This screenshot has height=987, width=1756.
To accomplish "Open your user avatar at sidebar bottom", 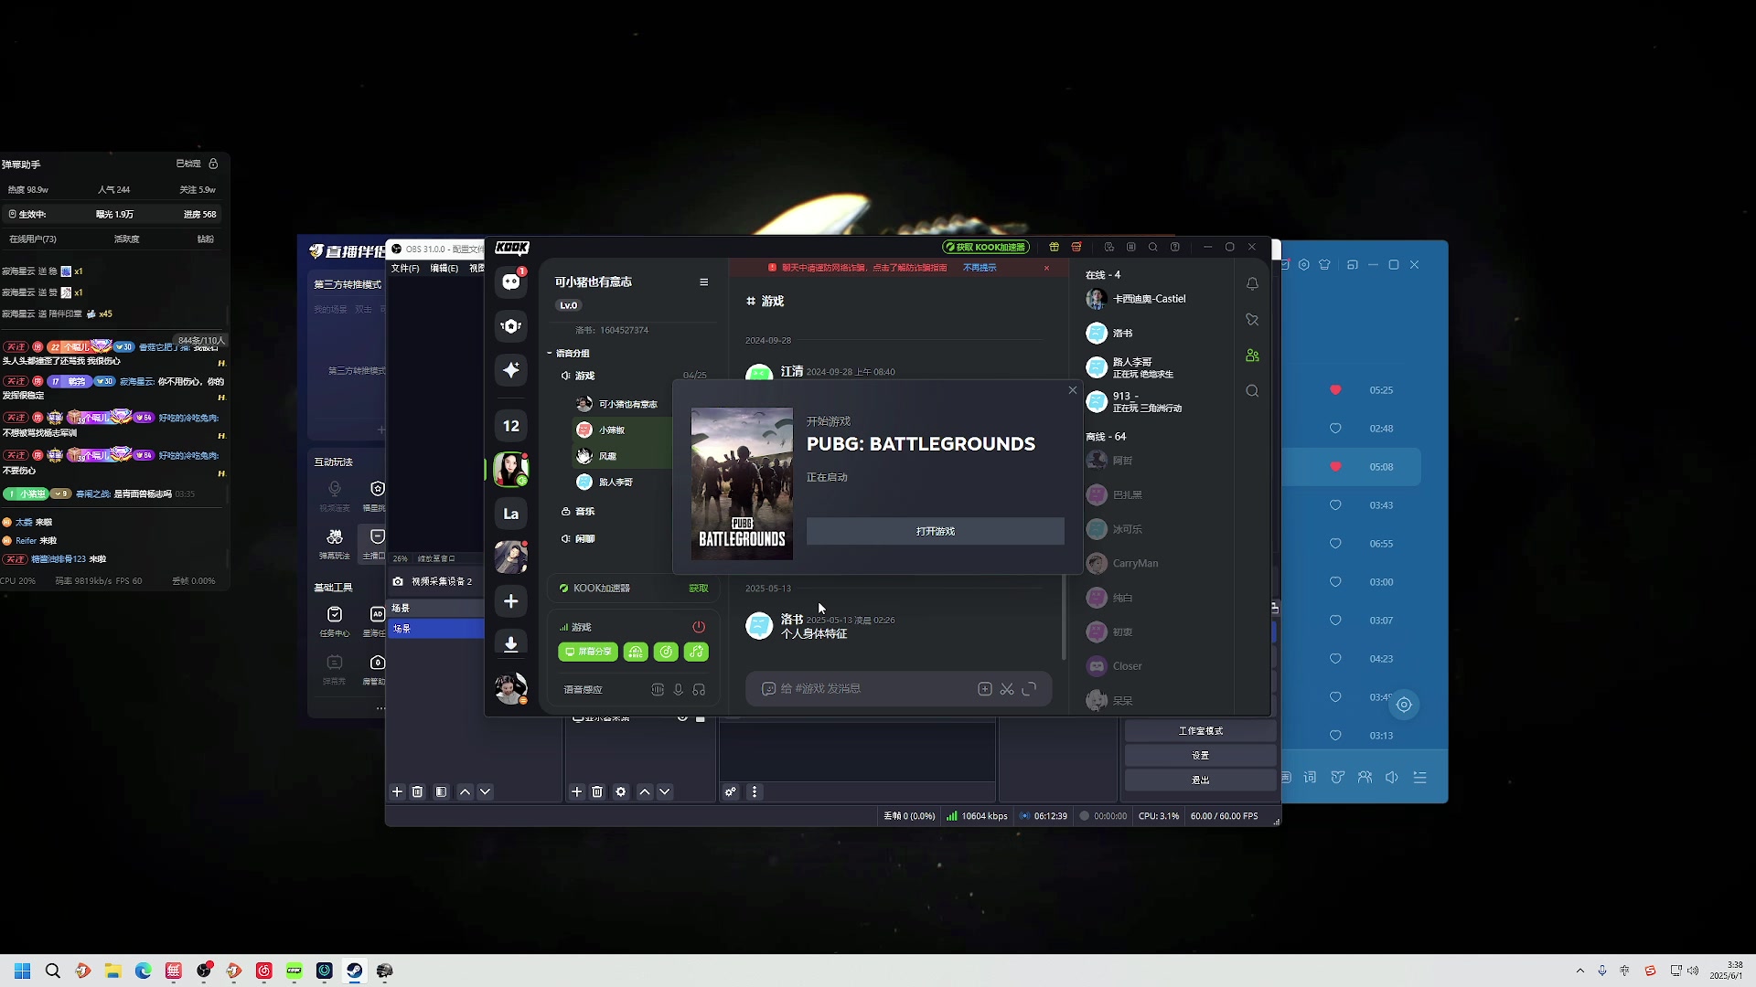I will 511,688.
